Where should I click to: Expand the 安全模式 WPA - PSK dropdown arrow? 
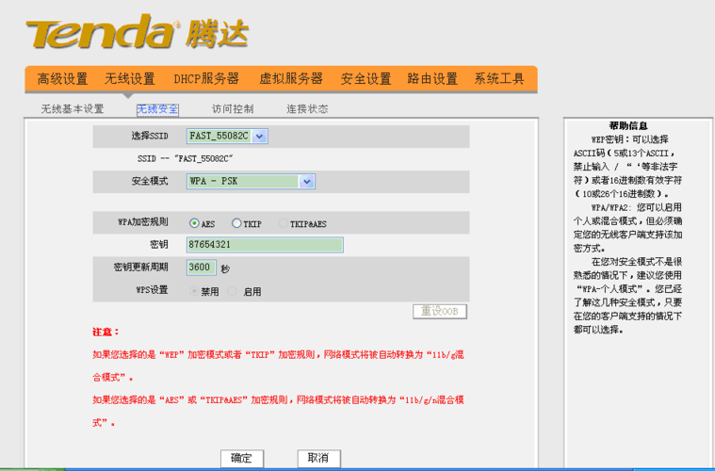pyautogui.click(x=306, y=182)
